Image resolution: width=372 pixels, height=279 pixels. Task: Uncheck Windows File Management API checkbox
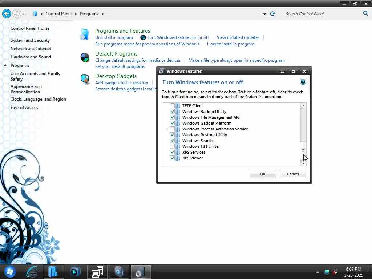tap(172, 117)
